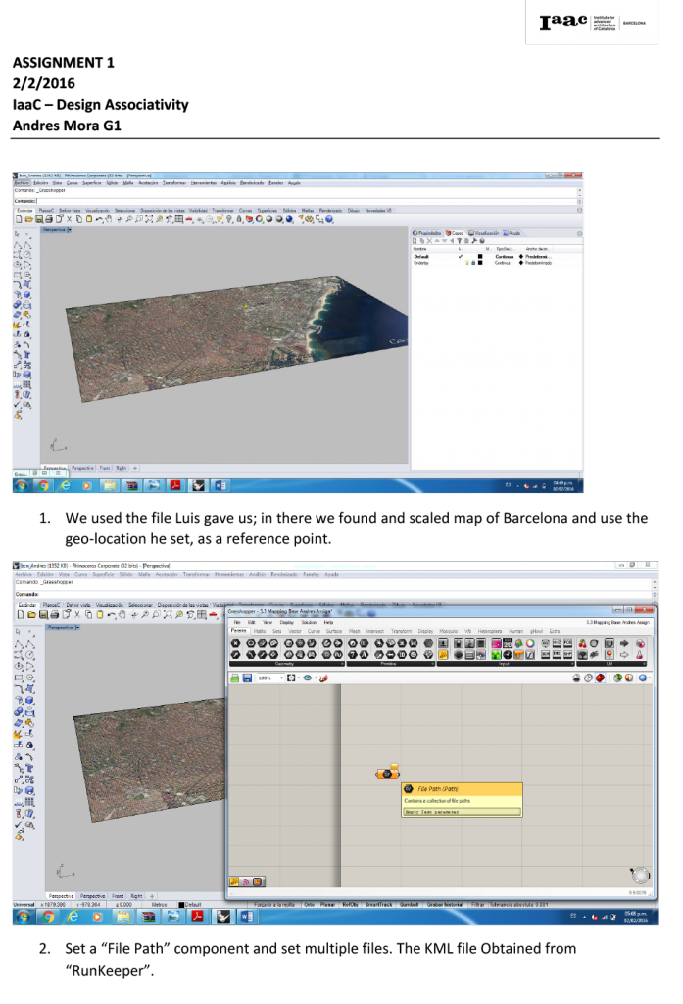Click the Default layer black color swatch
The height and width of the screenshot is (1004, 683).
[x=480, y=257]
